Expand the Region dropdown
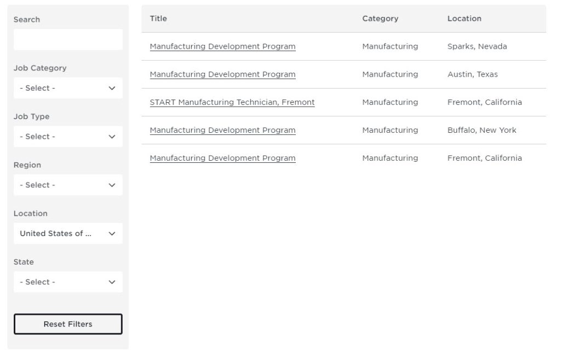561x352 pixels. coord(68,185)
